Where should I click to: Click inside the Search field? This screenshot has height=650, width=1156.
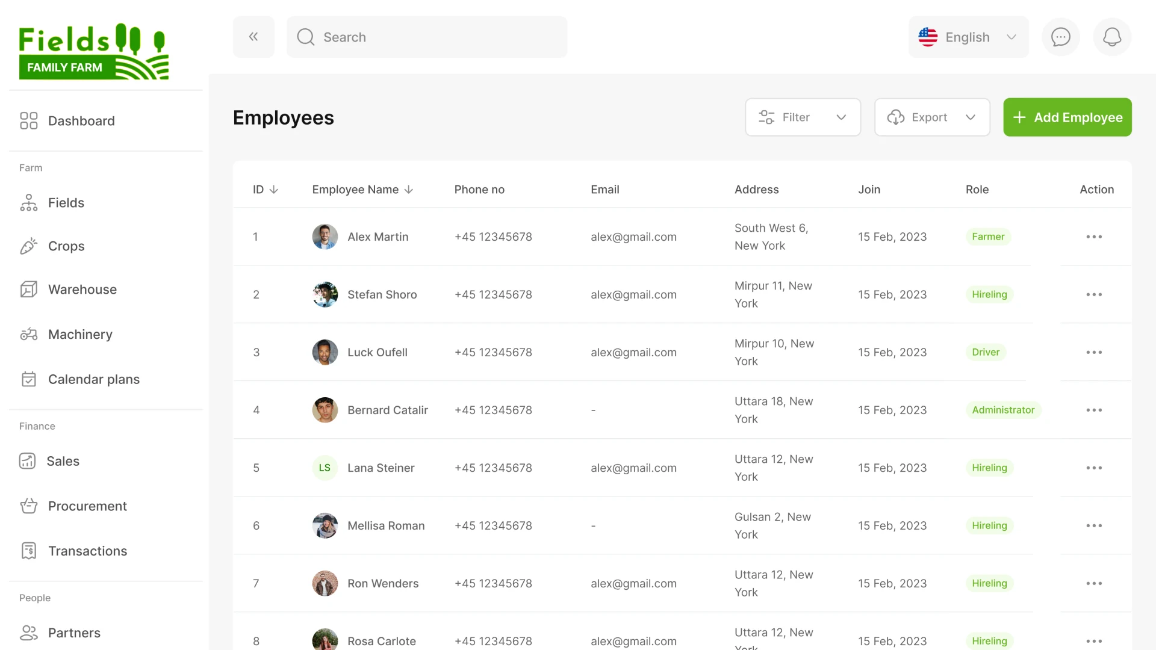coord(427,37)
